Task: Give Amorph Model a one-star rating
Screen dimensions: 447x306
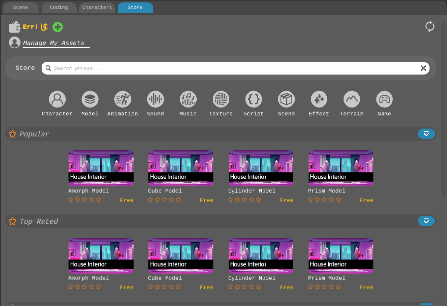Action: (x=70, y=199)
